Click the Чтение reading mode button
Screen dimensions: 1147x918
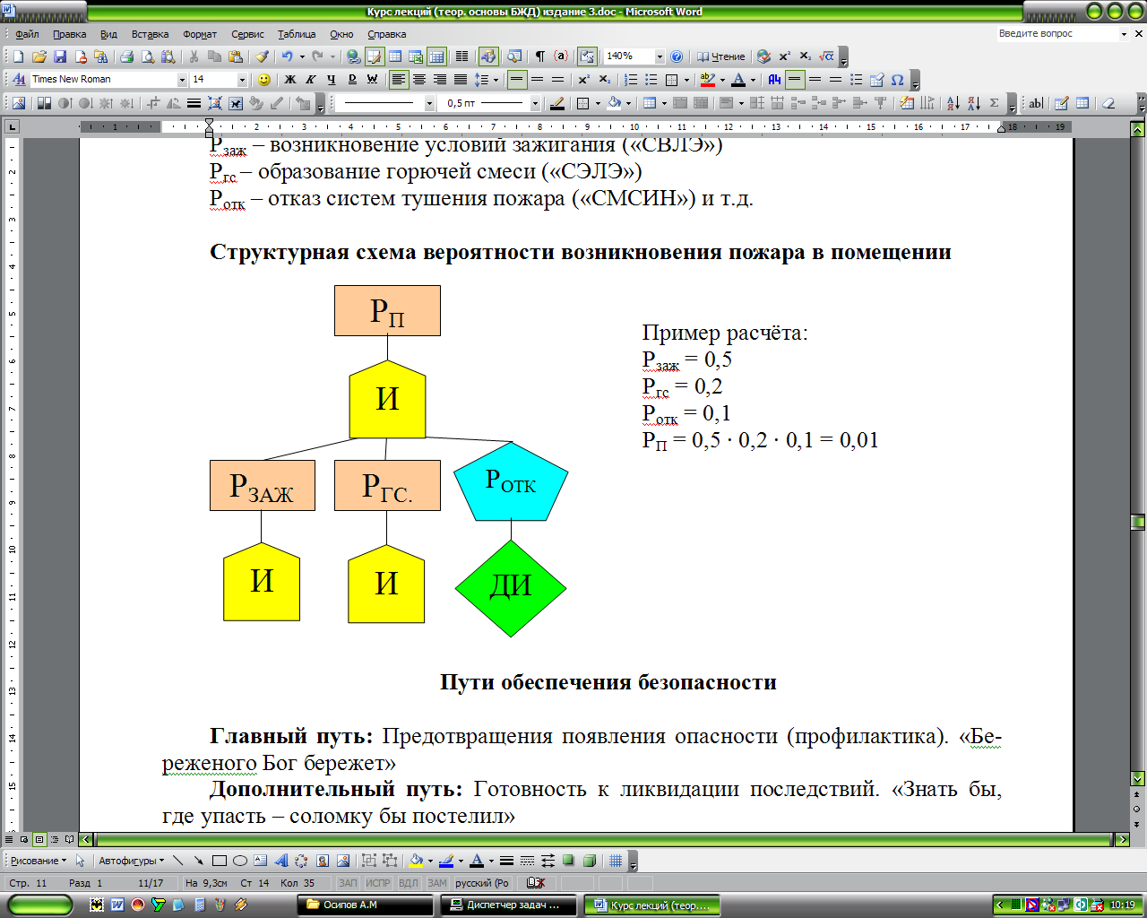tap(721, 56)
